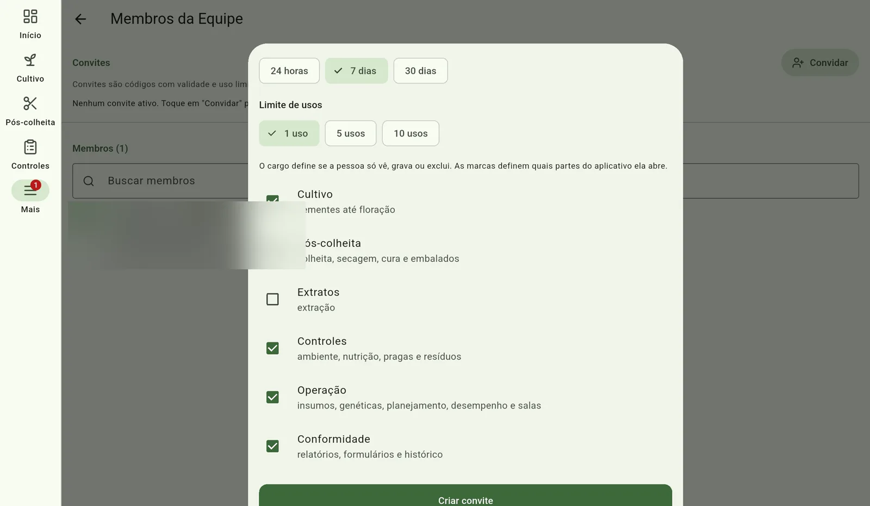Go back with the arrow icon
The height and width of the screenshot is (506, 870).
point(80,19)
